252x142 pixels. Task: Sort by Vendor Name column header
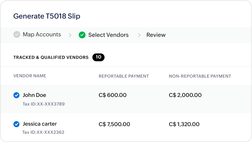30,76
